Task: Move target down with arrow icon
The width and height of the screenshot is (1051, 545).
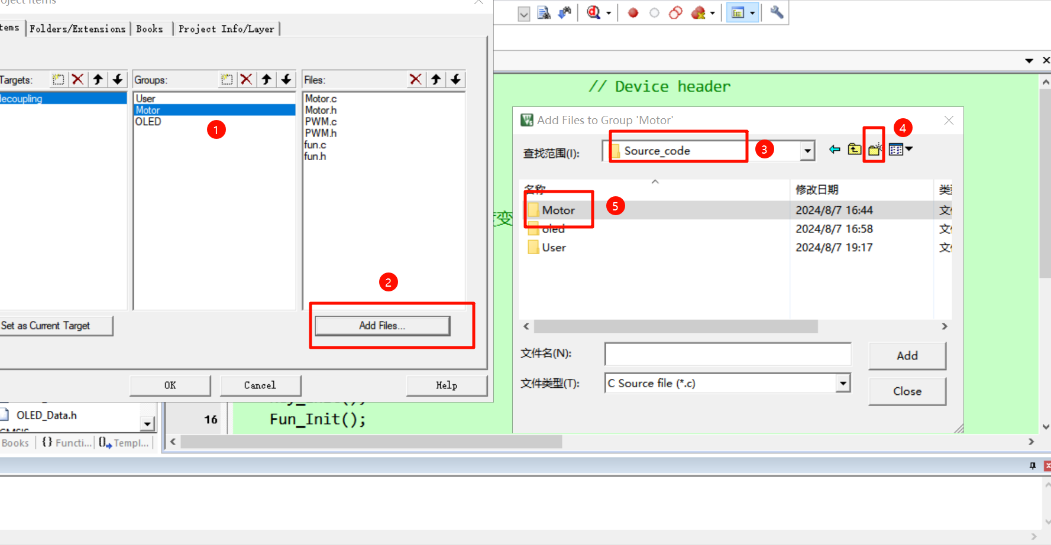Action: 118,79
